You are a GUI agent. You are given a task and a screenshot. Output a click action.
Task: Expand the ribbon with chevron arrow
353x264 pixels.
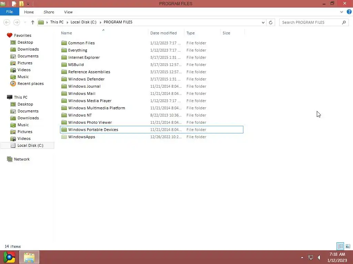click(342, 12)
